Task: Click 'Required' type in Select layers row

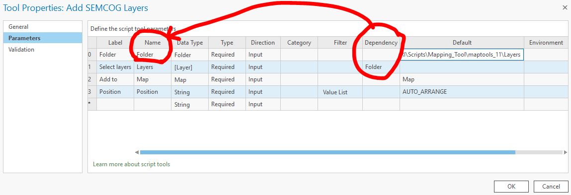Action: [x=227, y=67]
